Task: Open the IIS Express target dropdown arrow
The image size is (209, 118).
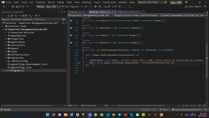Action: pyautogui.click(x=80, y=7)
